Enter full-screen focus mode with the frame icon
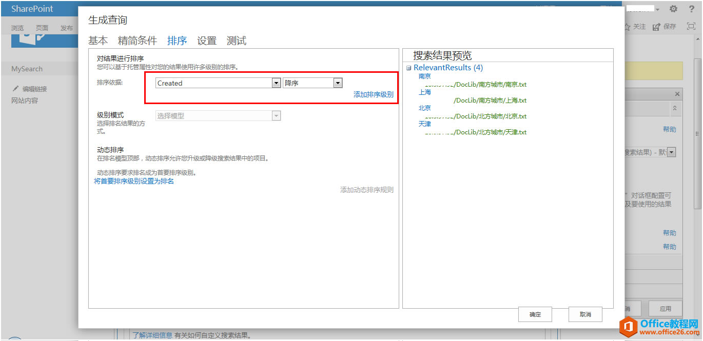 tap(690, 26)
